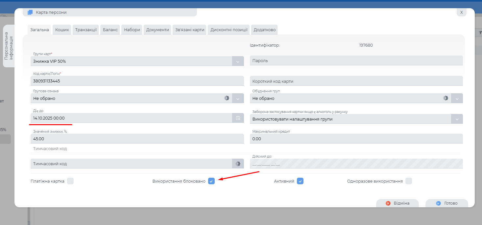The image size is (482, 225).
Task: Open the Об'єднання груп dropdown arrow
Action: click(x=457, y=98)
